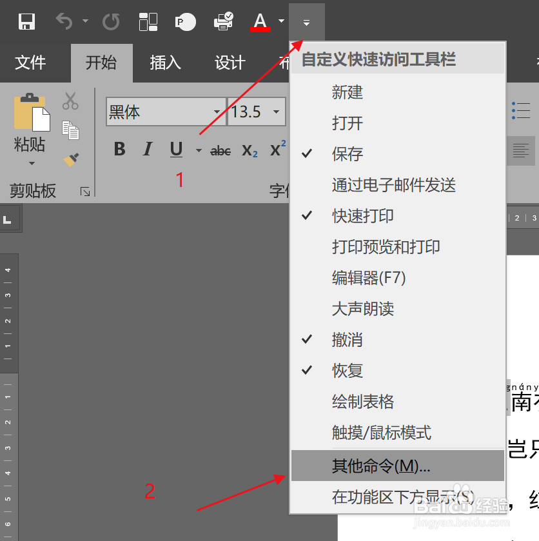The image size is (539, 541).
Task: Select the Format Painter icon
Action: tap(71, 159)
